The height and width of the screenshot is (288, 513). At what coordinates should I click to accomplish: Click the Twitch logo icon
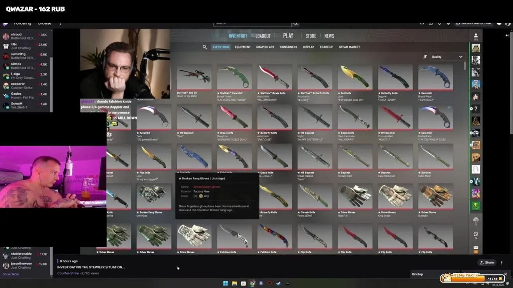pyautogui.click(x=5, y=24)
